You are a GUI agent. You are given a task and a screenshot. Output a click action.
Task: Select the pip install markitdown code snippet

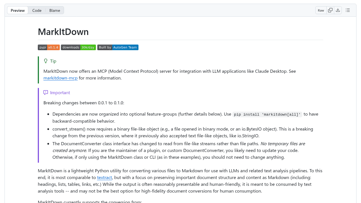tap(267, 114)
